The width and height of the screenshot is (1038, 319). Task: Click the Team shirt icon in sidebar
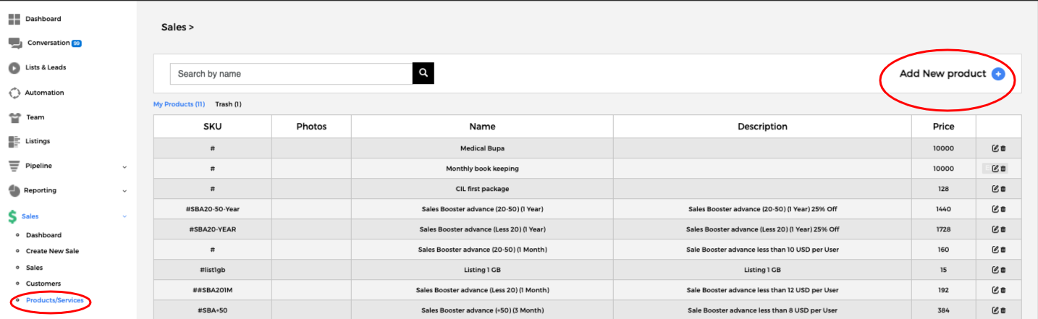pyautogui.click(x=14, y=117)
